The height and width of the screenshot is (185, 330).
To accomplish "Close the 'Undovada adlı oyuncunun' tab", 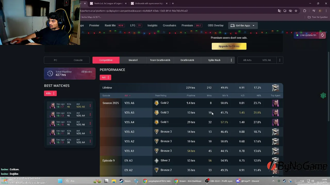I will pos(167,4).
